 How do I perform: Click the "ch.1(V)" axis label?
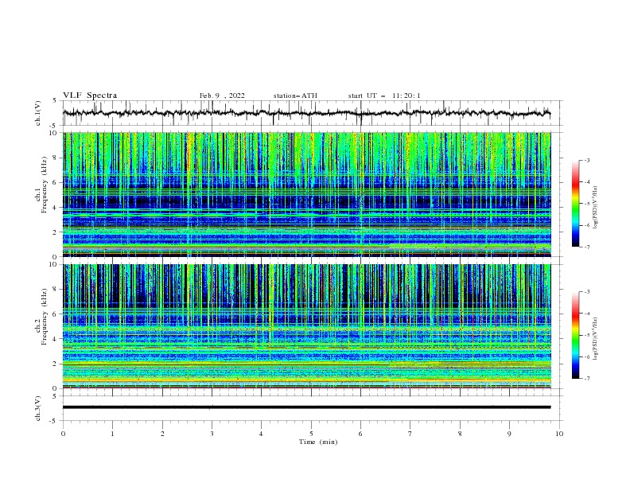[38, 113]
